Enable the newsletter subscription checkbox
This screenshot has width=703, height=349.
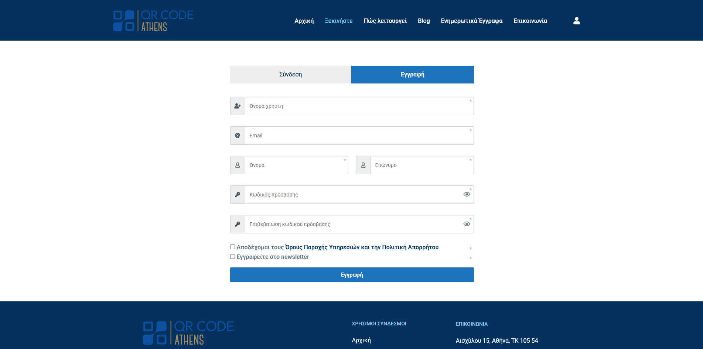233,257
